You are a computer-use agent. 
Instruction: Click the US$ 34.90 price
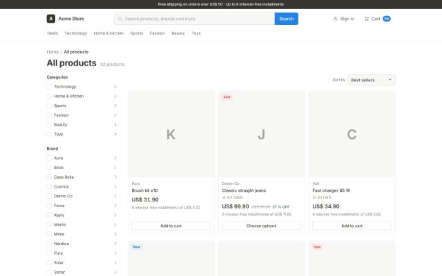point(325,206)
